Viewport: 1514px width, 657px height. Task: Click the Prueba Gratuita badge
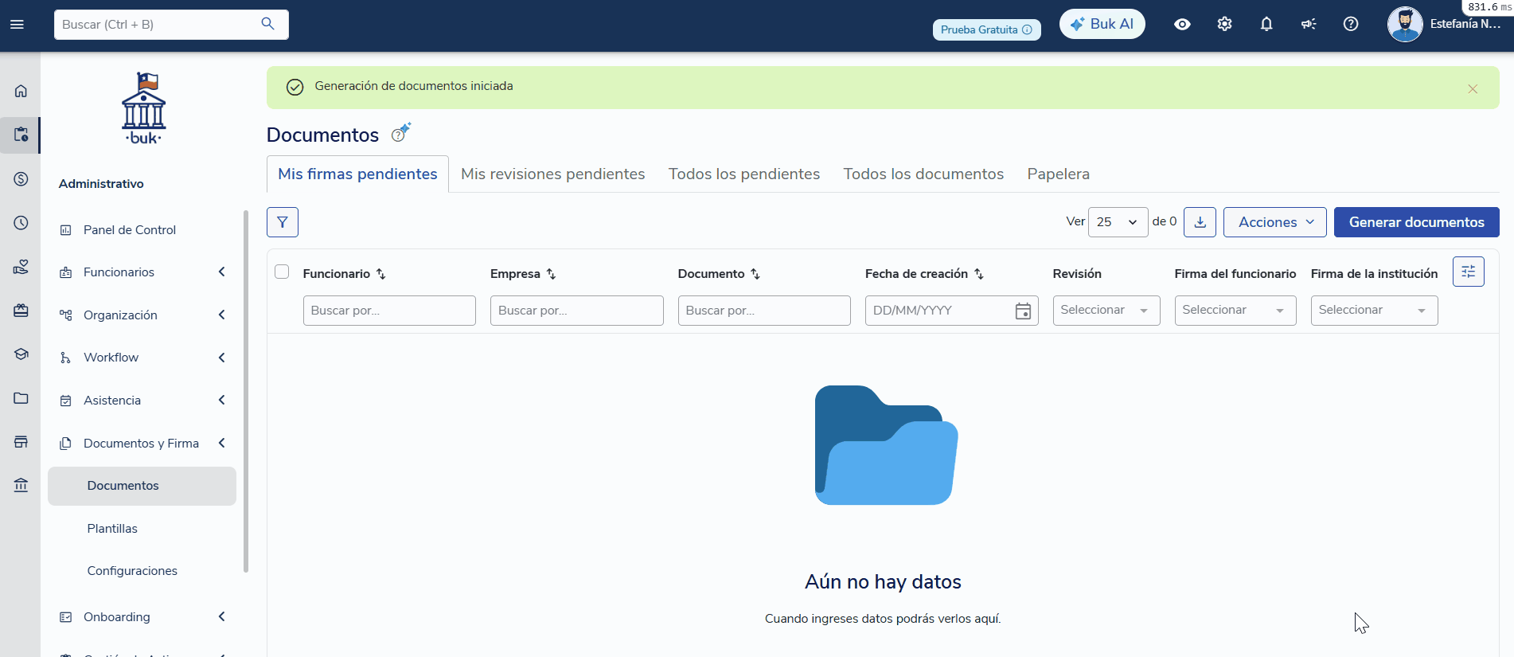tap(986, 29)
